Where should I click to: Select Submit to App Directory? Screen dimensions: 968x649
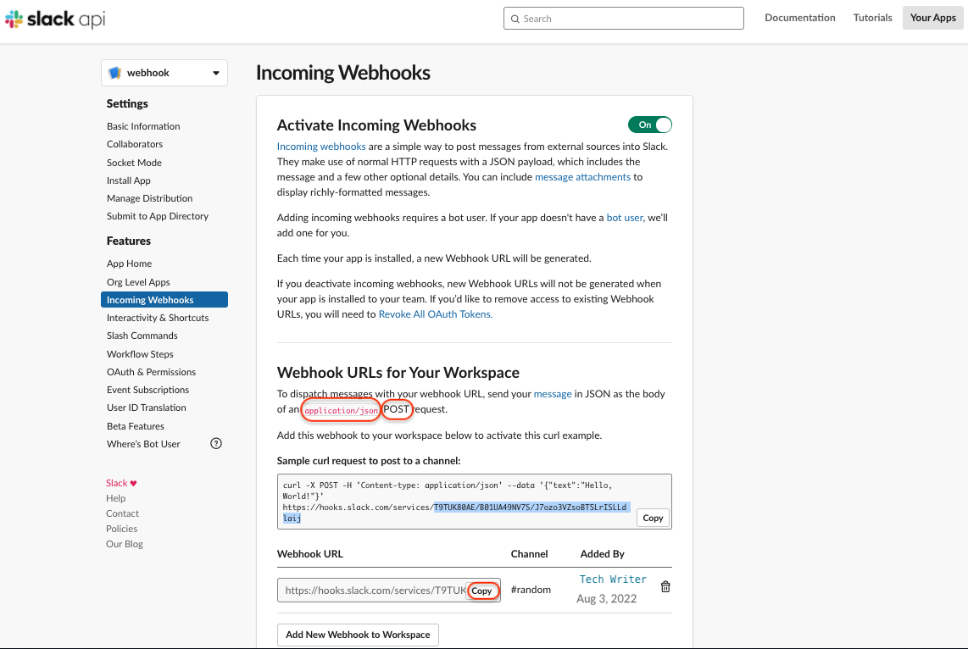coord(158,216)
